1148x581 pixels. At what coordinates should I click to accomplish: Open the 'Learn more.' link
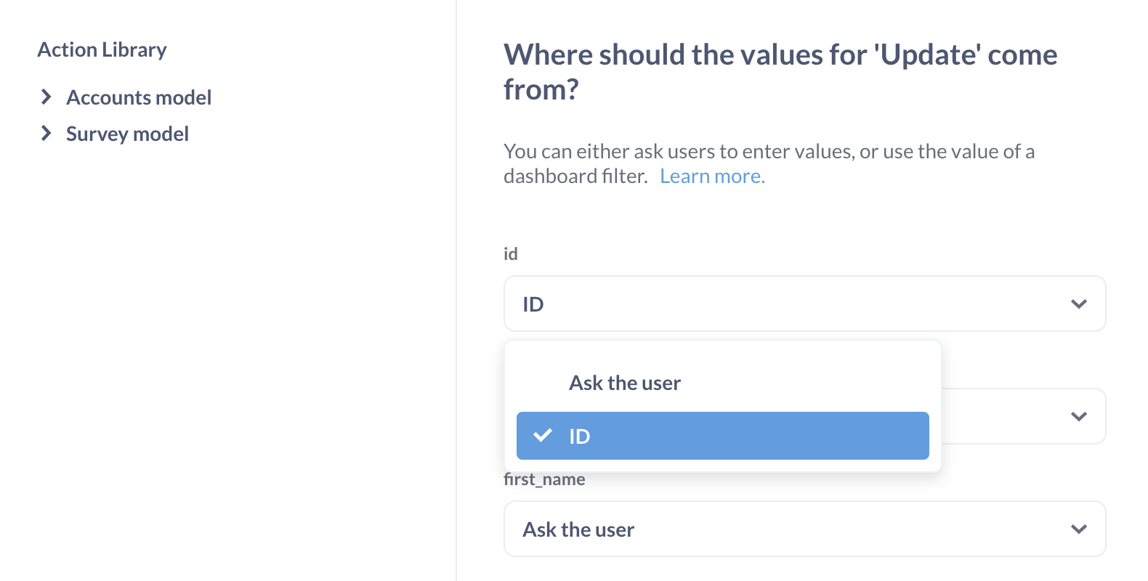click(x=712, y=176)
